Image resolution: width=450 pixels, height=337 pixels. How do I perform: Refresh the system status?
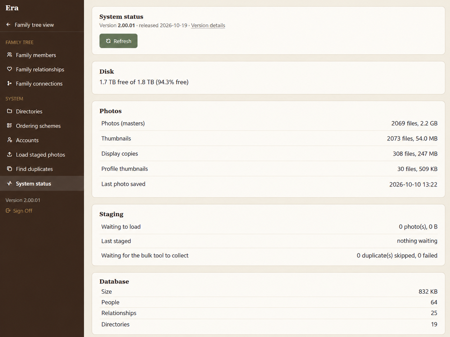click(x=118, y=41)
